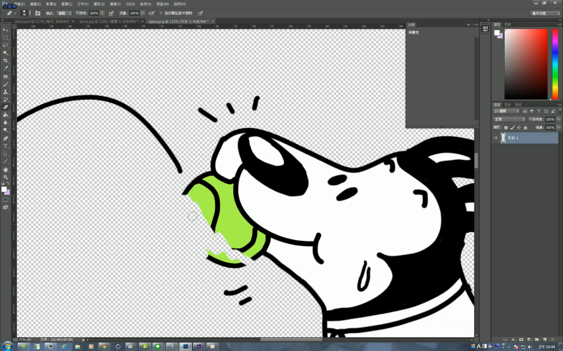Toggle lock transparent pixels in Layers panel

tap(506, 127)
